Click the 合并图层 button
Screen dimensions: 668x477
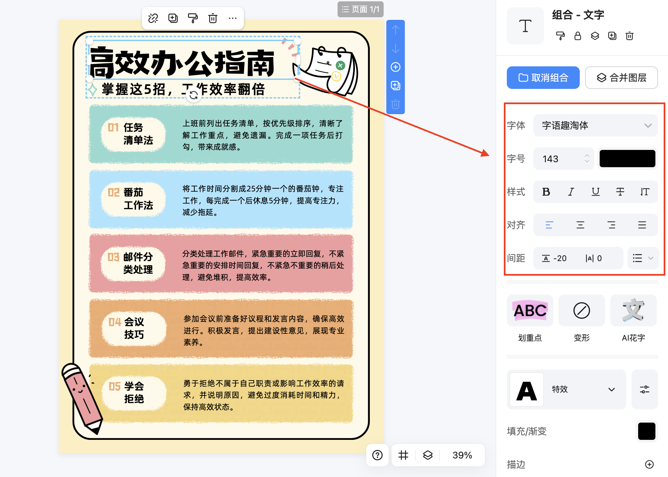click(621, 78)
